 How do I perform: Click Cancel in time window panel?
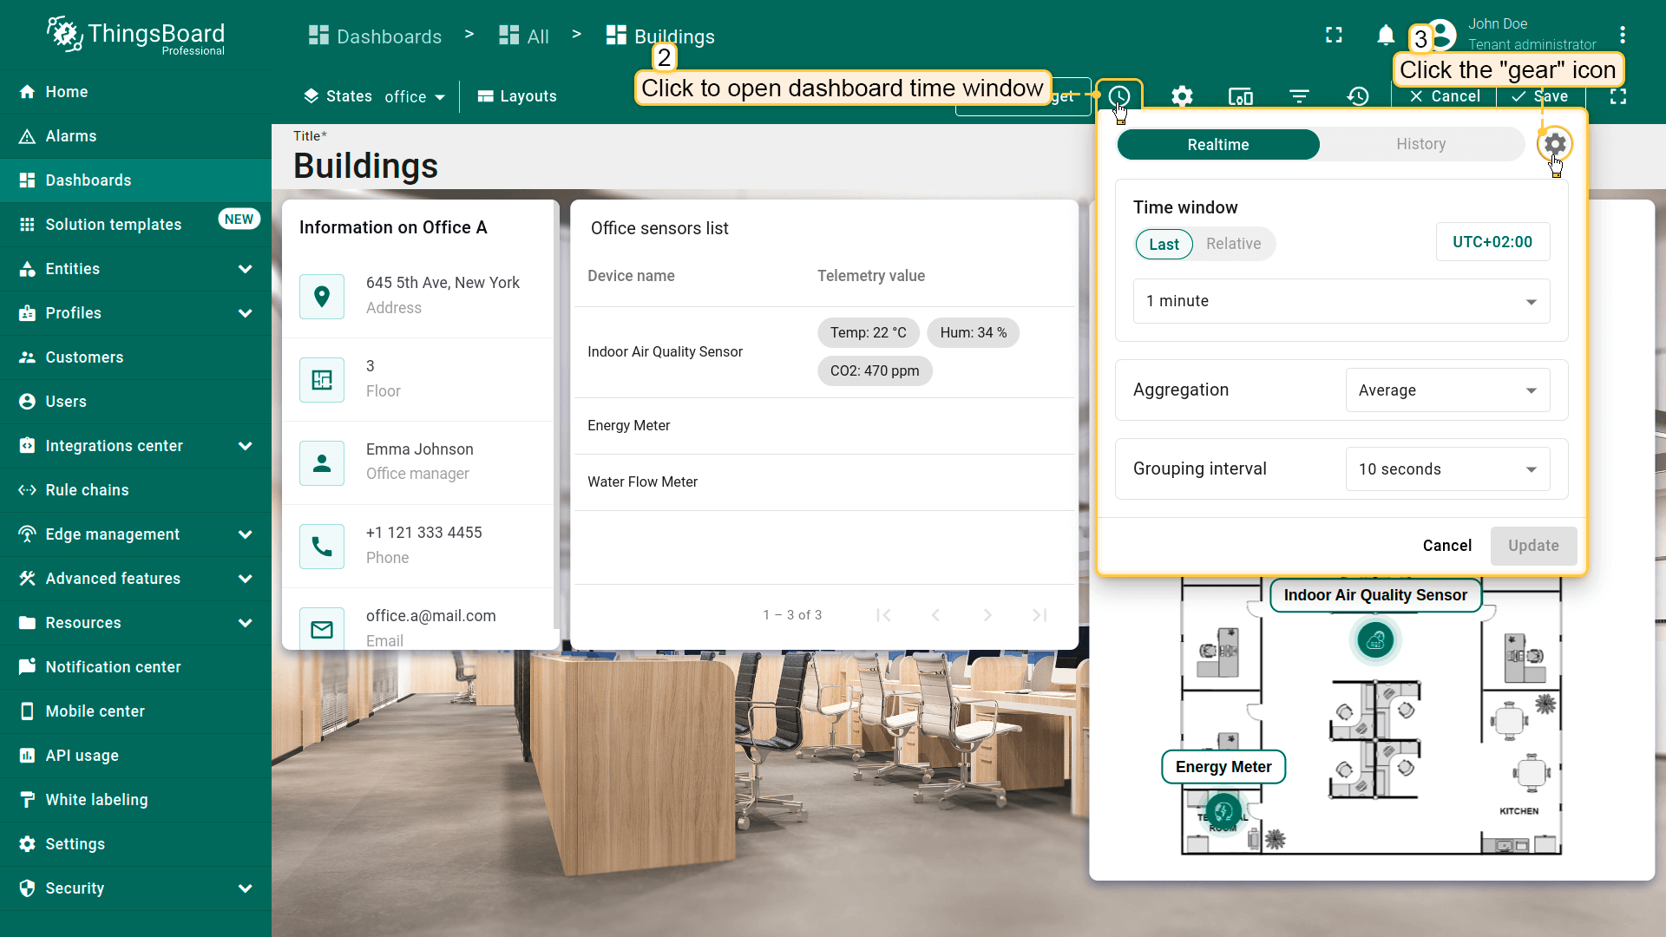pos(1446,546)
